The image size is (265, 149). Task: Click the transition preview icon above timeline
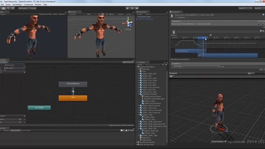tap(174, 32)
